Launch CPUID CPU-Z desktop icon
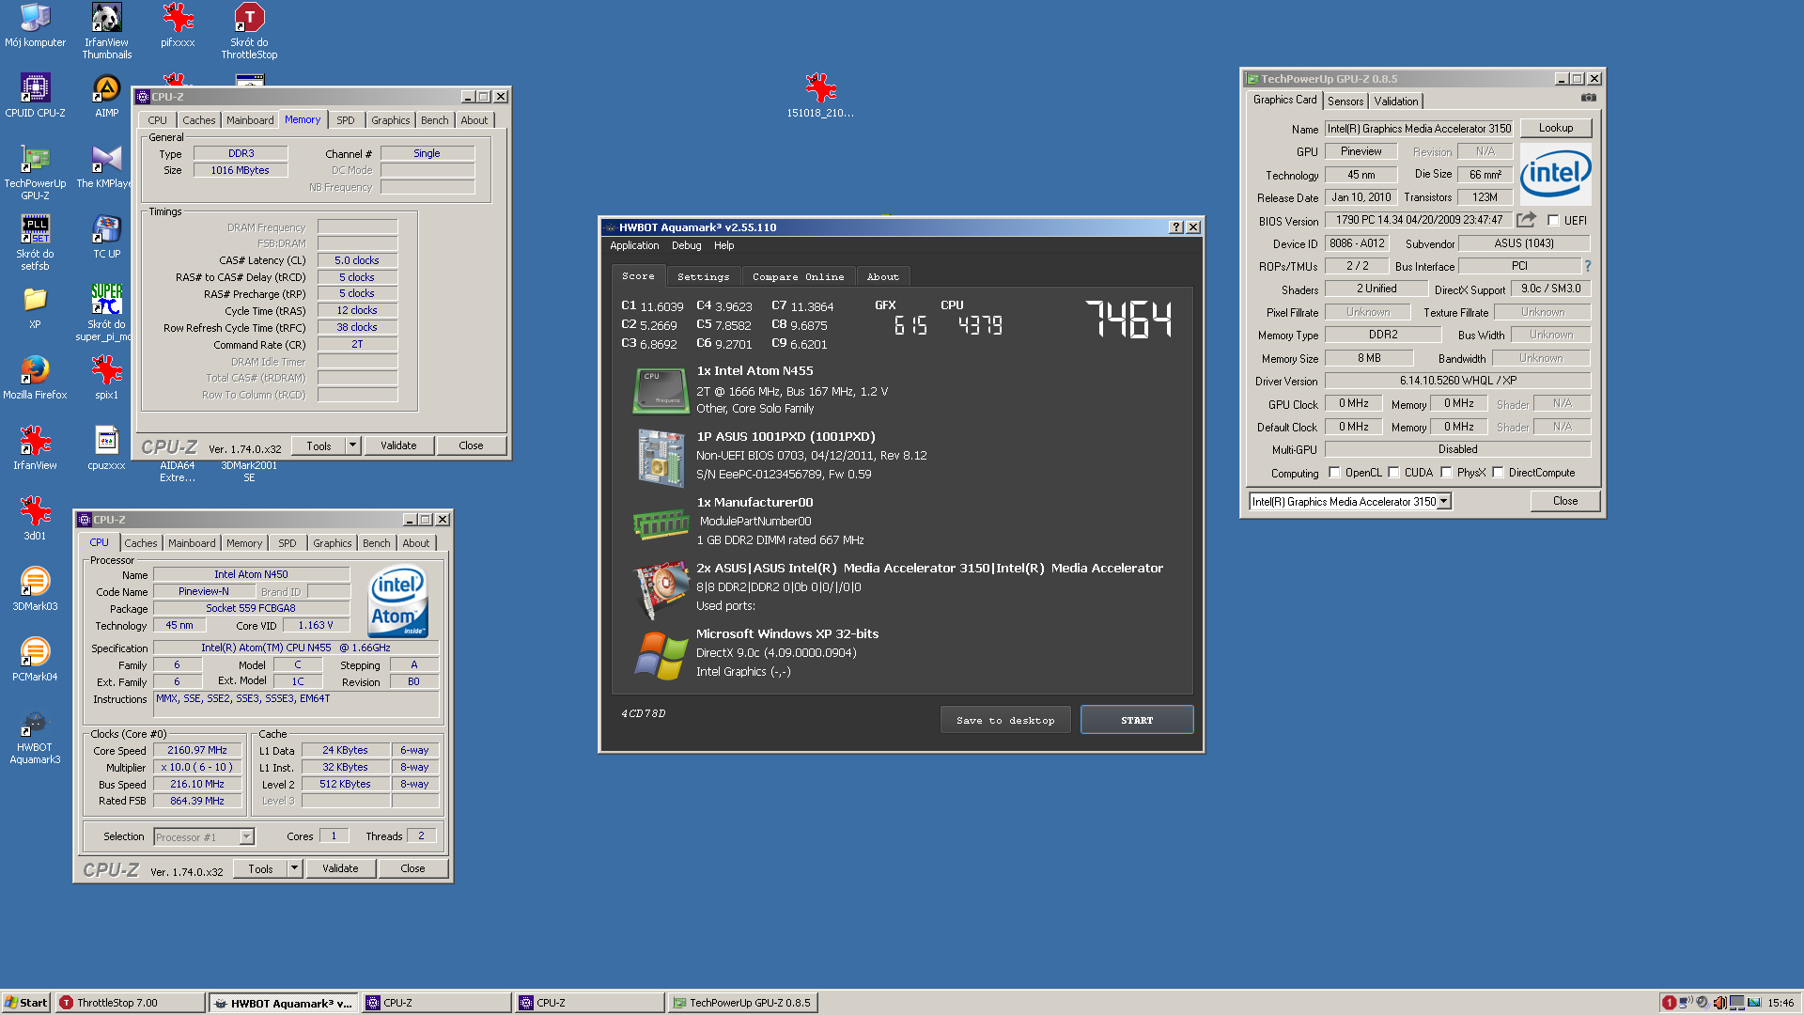The image size is (1804, 1015). click(x=35, y=96)
